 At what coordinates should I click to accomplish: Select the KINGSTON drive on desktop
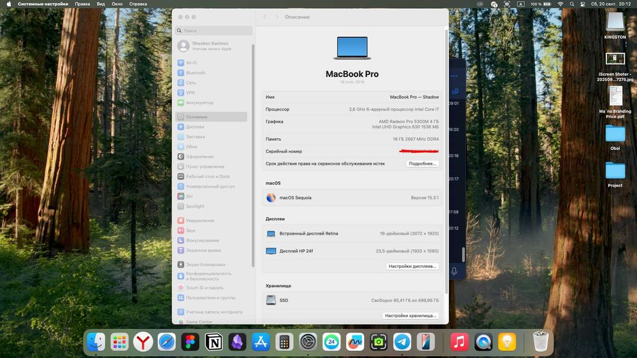point(615,25)
